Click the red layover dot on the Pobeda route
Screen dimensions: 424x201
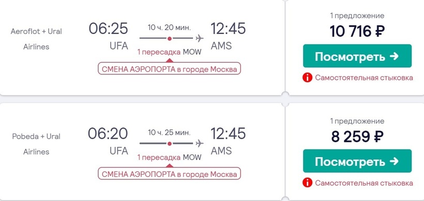click(x=170, y=144)
